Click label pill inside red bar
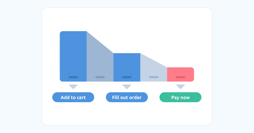 coord(180,77)
